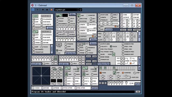This screenshot has width=172, height=97.
Task: Click the LFO2 Unit 10 ms icon
Action: (x=84, y=74)
